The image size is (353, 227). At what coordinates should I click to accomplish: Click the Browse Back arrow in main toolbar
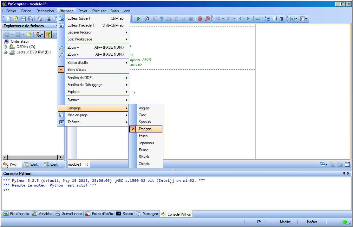pyautogui.click(x=218, y=19)
